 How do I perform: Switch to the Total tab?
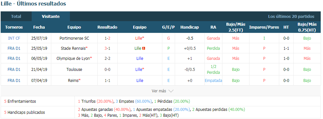tap(16, 16)
